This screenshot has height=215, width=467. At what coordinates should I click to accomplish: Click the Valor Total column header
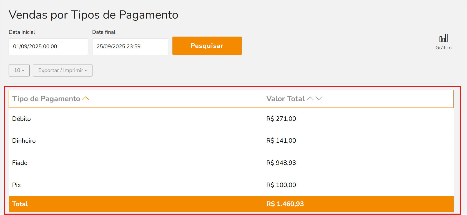(x=285, y=99)
